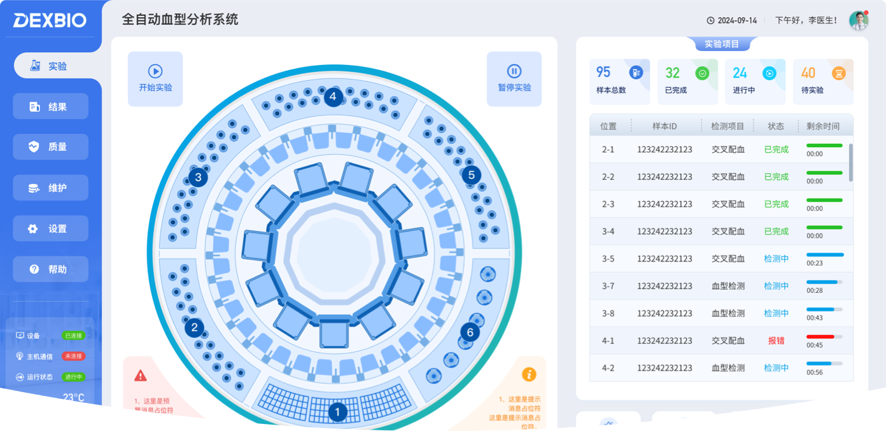Select sample tray zone 4 marker
The width and height of the screenshot is (886, 431).
click(333, 97)
